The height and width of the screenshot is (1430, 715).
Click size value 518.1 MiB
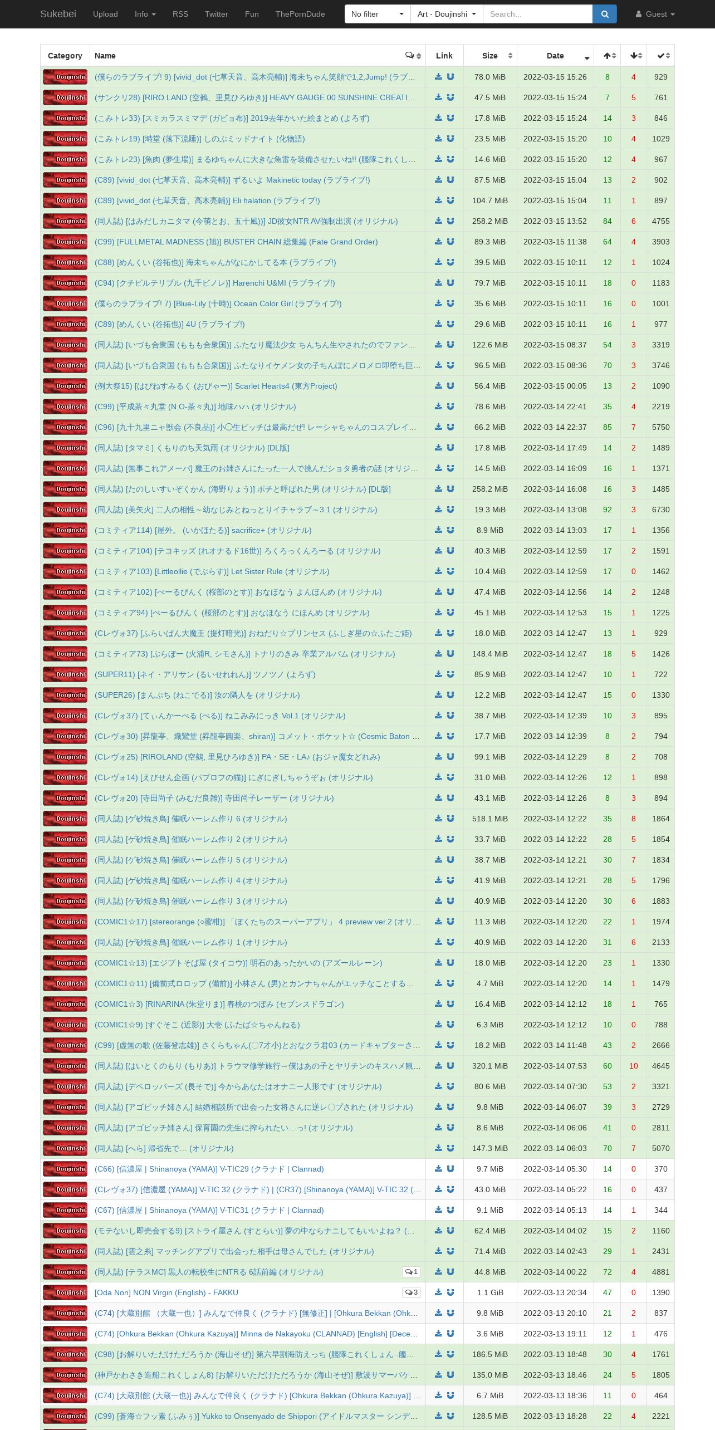pyautogui.click(x=490, y=819)
